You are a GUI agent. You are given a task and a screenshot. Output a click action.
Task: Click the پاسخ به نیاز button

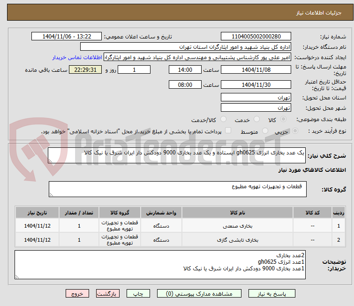(272, 294)
